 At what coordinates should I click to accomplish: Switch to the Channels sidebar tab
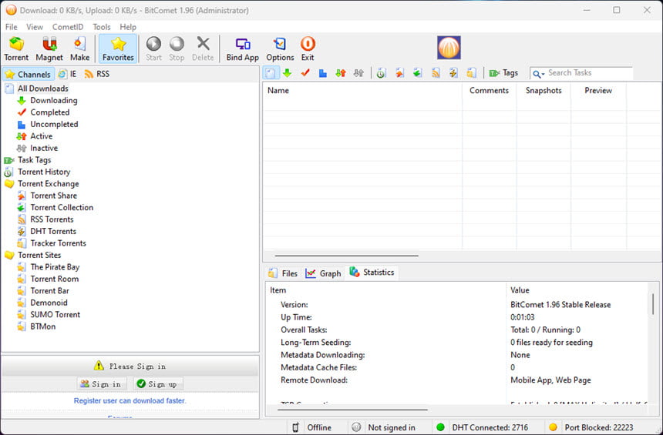click(28, 75)
